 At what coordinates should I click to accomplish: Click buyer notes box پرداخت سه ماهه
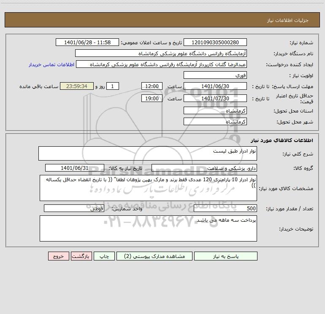pos(148,228)
